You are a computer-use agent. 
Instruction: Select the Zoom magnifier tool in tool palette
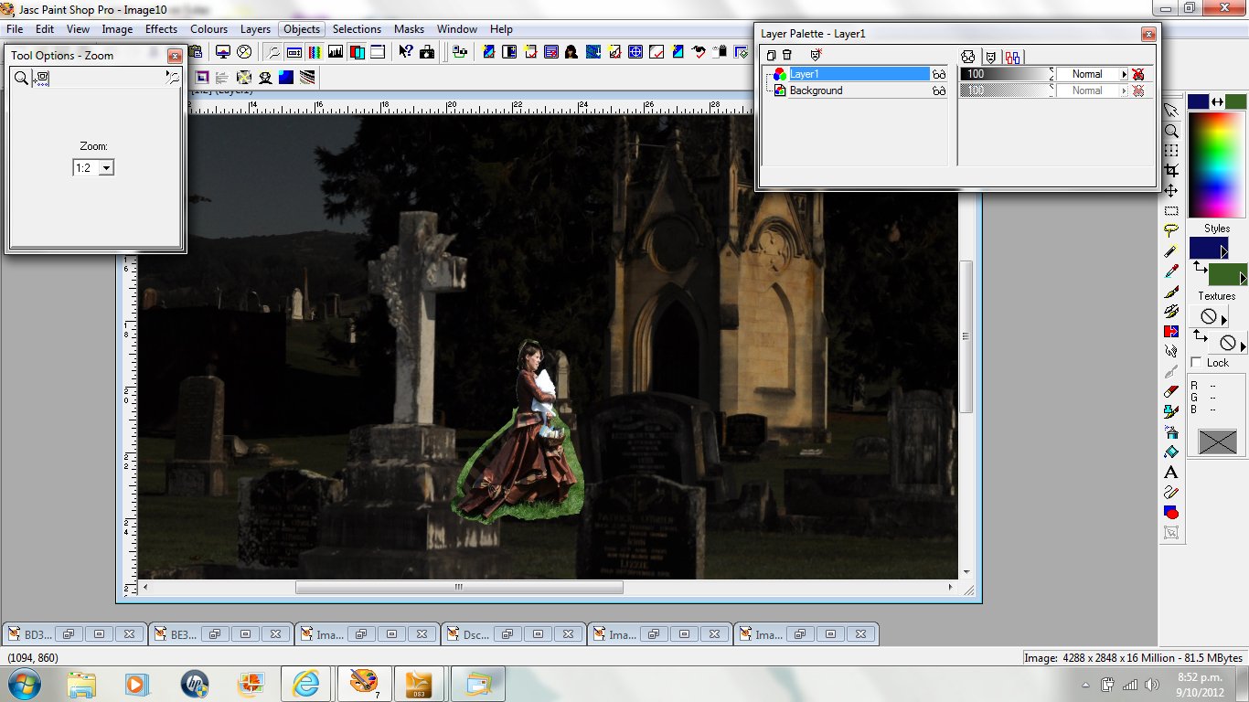point(1171,131)
